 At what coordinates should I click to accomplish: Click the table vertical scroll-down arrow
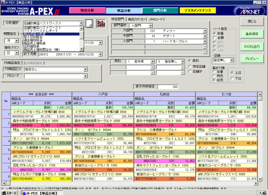pyautogui.click(x=260, y=179)
